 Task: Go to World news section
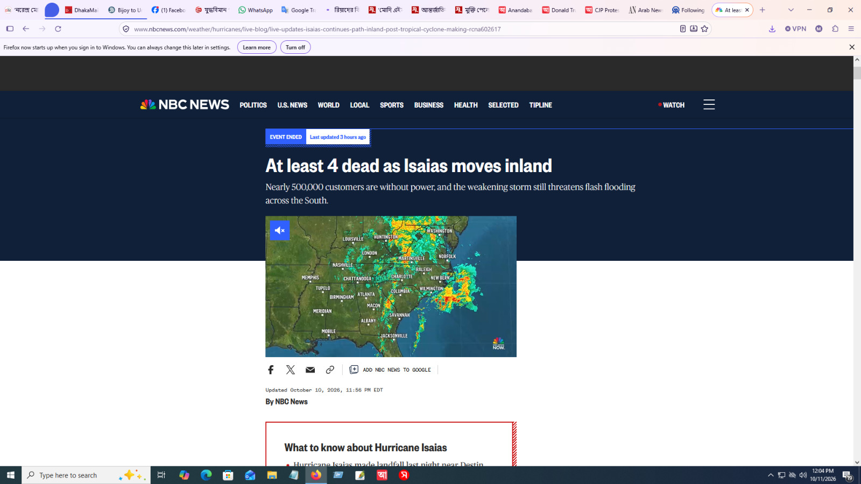[328, 105]
